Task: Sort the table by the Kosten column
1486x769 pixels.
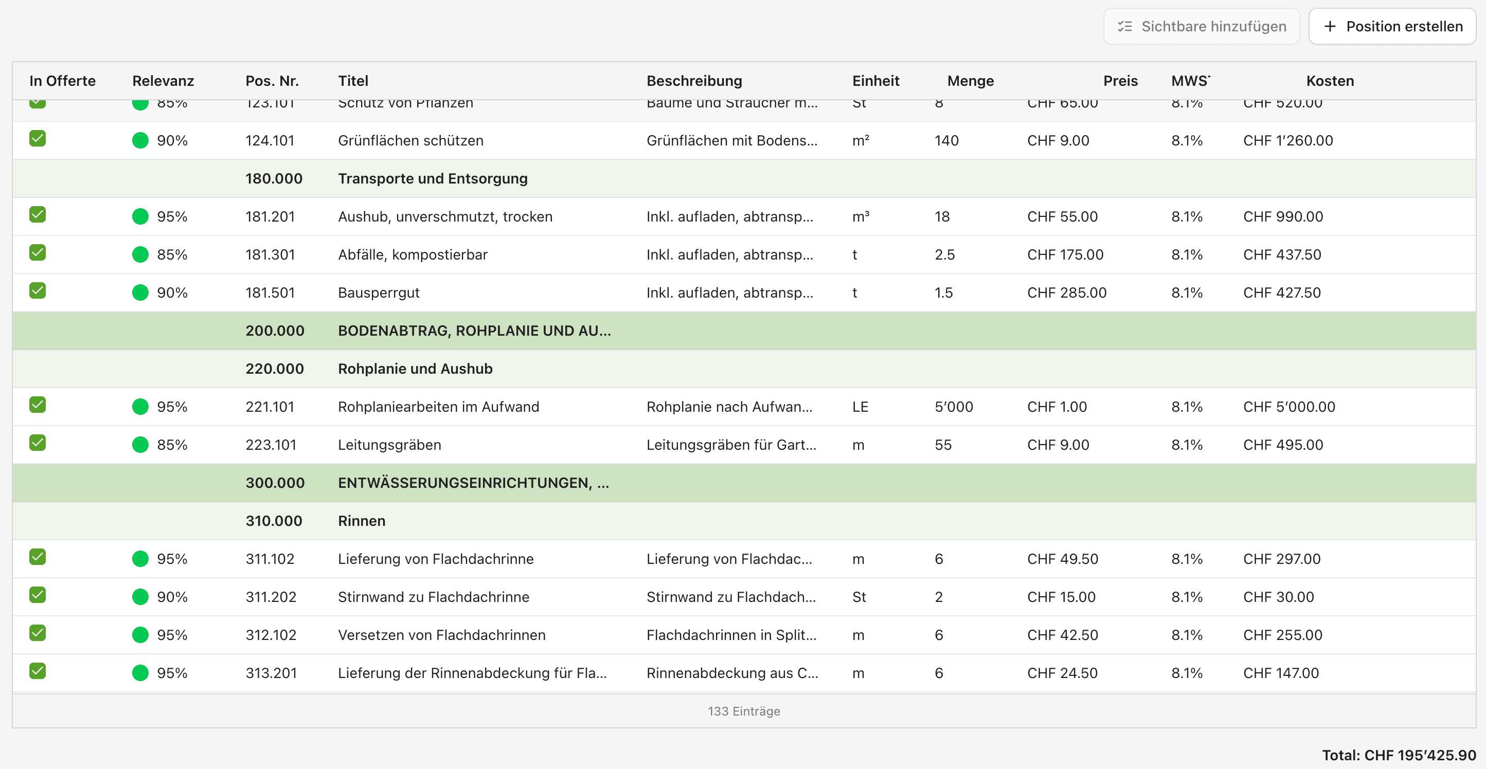Action: point(1330,81)
